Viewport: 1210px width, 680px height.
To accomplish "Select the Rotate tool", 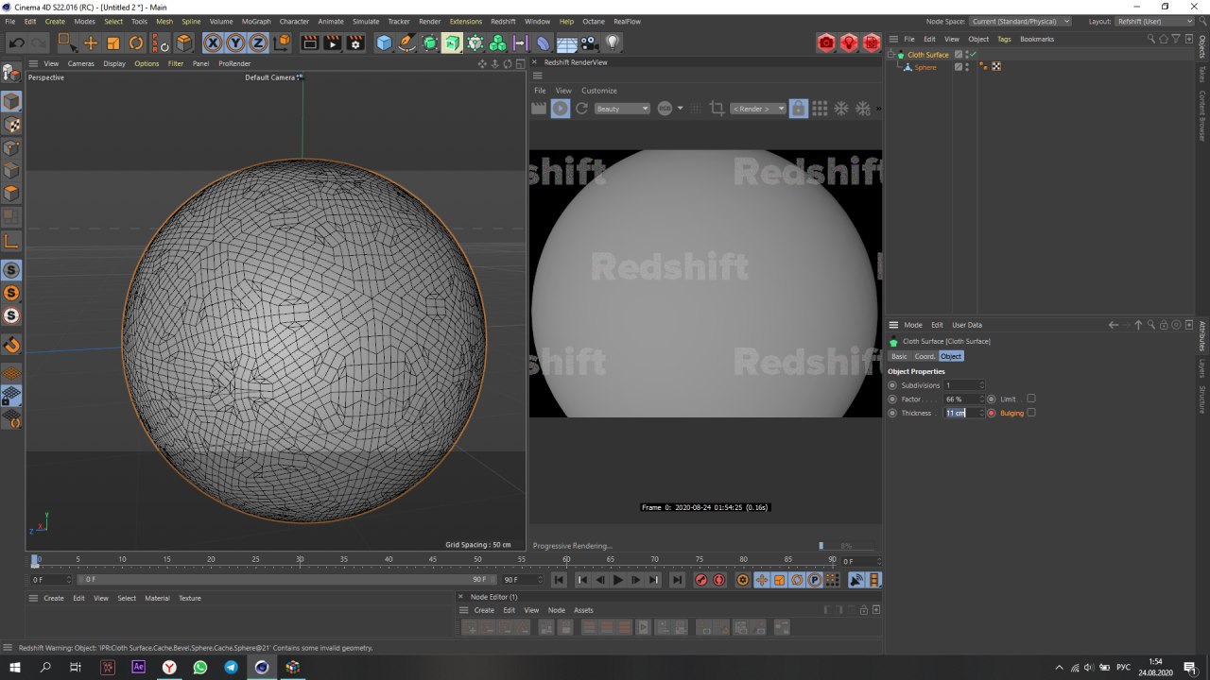I will click(136, 42).
